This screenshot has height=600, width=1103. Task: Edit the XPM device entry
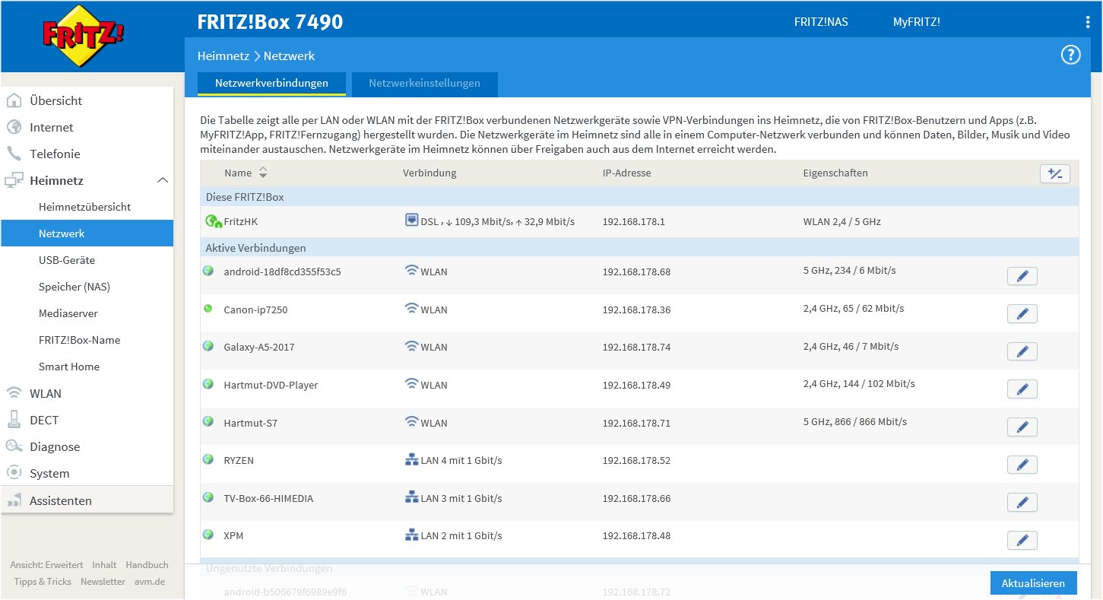coord(1022,541)
